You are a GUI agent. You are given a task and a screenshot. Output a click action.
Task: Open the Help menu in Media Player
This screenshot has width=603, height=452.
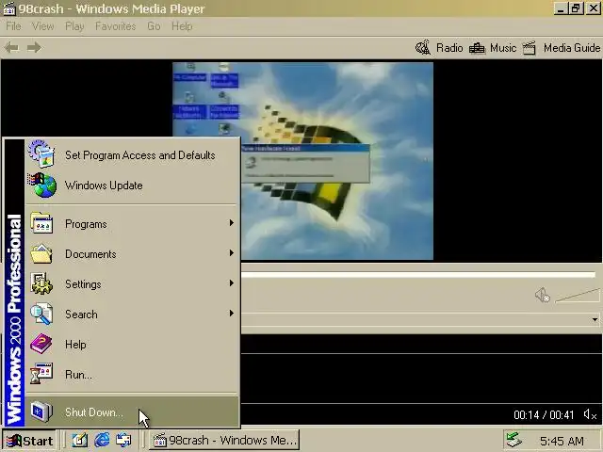(x=182, y=26)
